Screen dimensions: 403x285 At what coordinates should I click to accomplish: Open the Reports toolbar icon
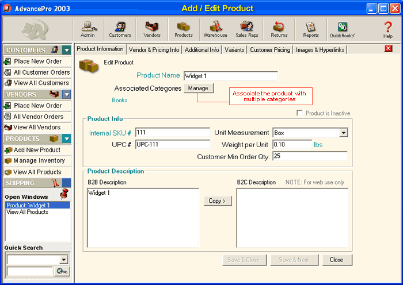click(311, 29)
